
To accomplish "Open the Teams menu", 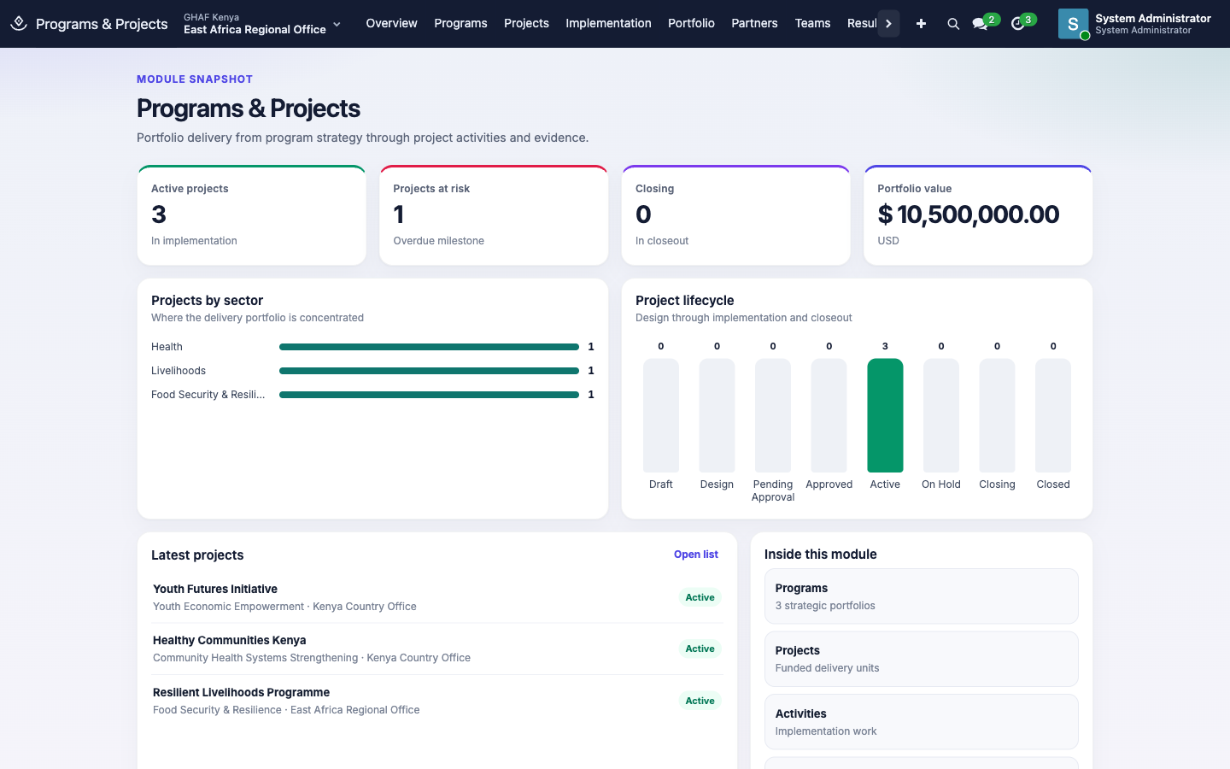I will [x=812, y=23].
